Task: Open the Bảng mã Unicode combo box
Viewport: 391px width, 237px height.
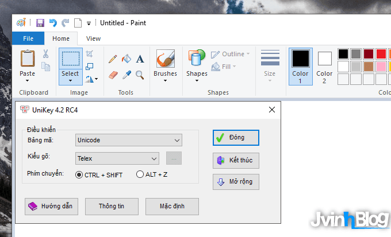Action: (129, 140)
